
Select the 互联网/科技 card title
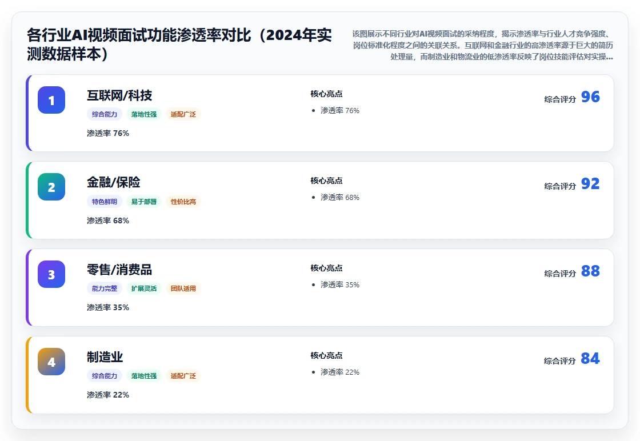point(119,95)
